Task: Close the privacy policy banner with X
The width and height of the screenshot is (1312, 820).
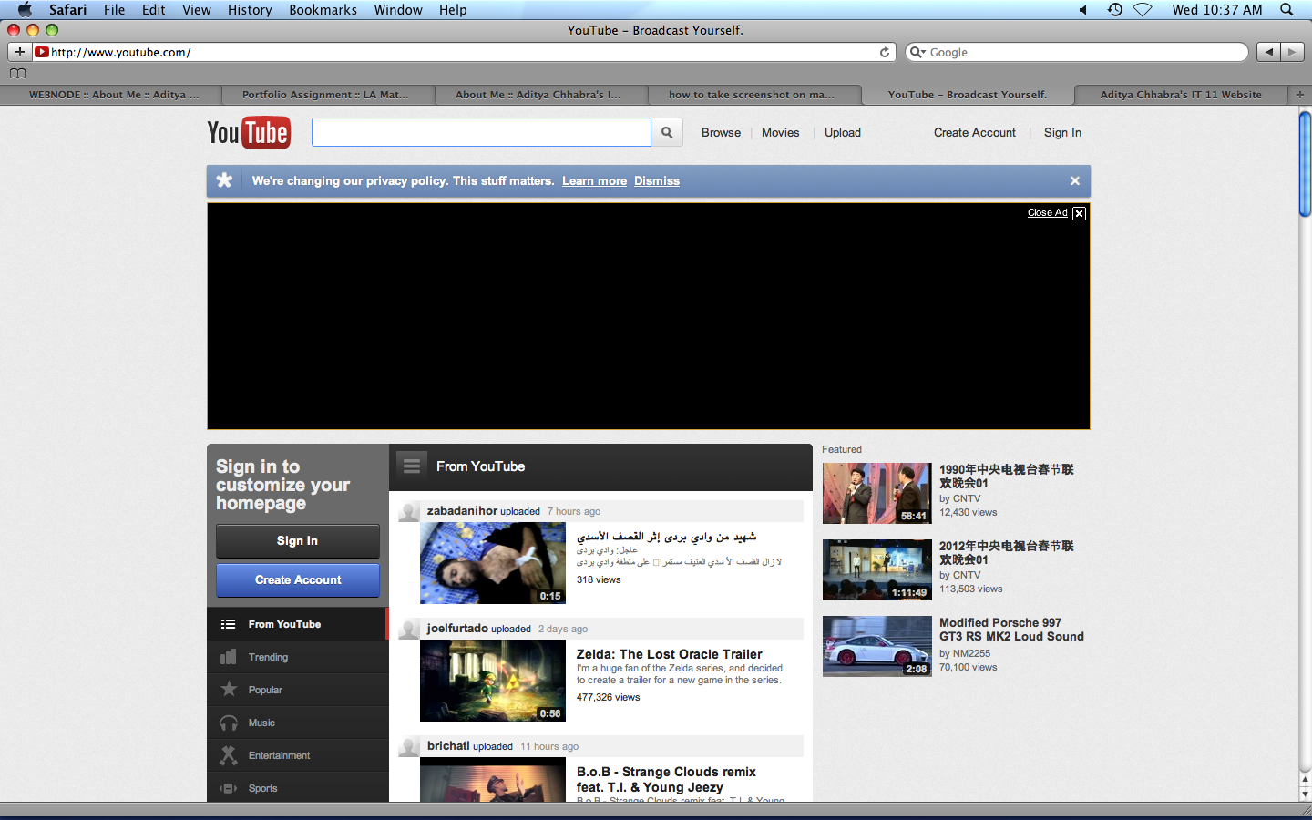Action: pos(1075,181)
